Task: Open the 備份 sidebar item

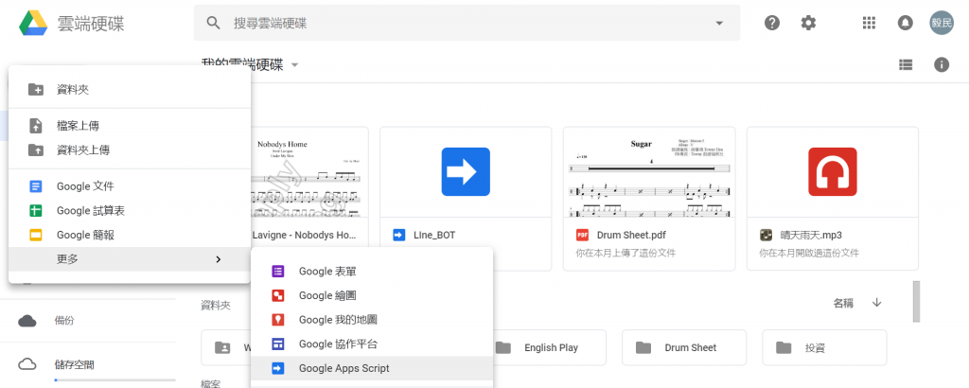Action: click(88, 321)
